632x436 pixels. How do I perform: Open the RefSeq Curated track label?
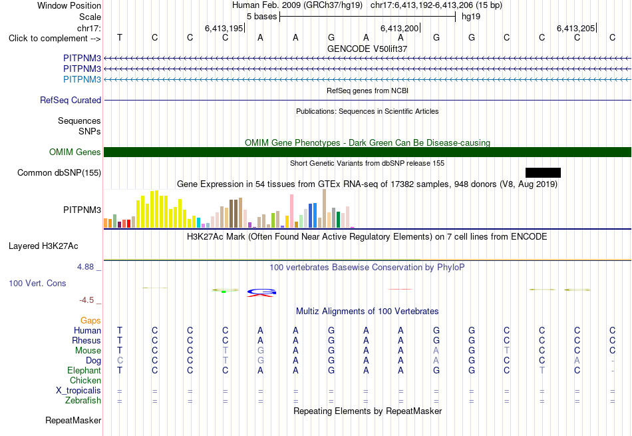70,100
